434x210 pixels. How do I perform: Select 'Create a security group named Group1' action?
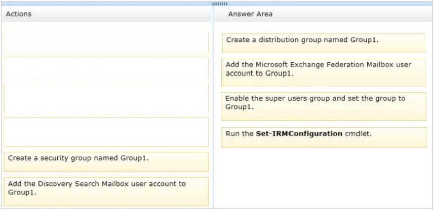coord(106,161)
